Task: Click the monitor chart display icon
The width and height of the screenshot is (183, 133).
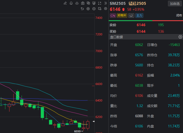Action: coord(94,3)
